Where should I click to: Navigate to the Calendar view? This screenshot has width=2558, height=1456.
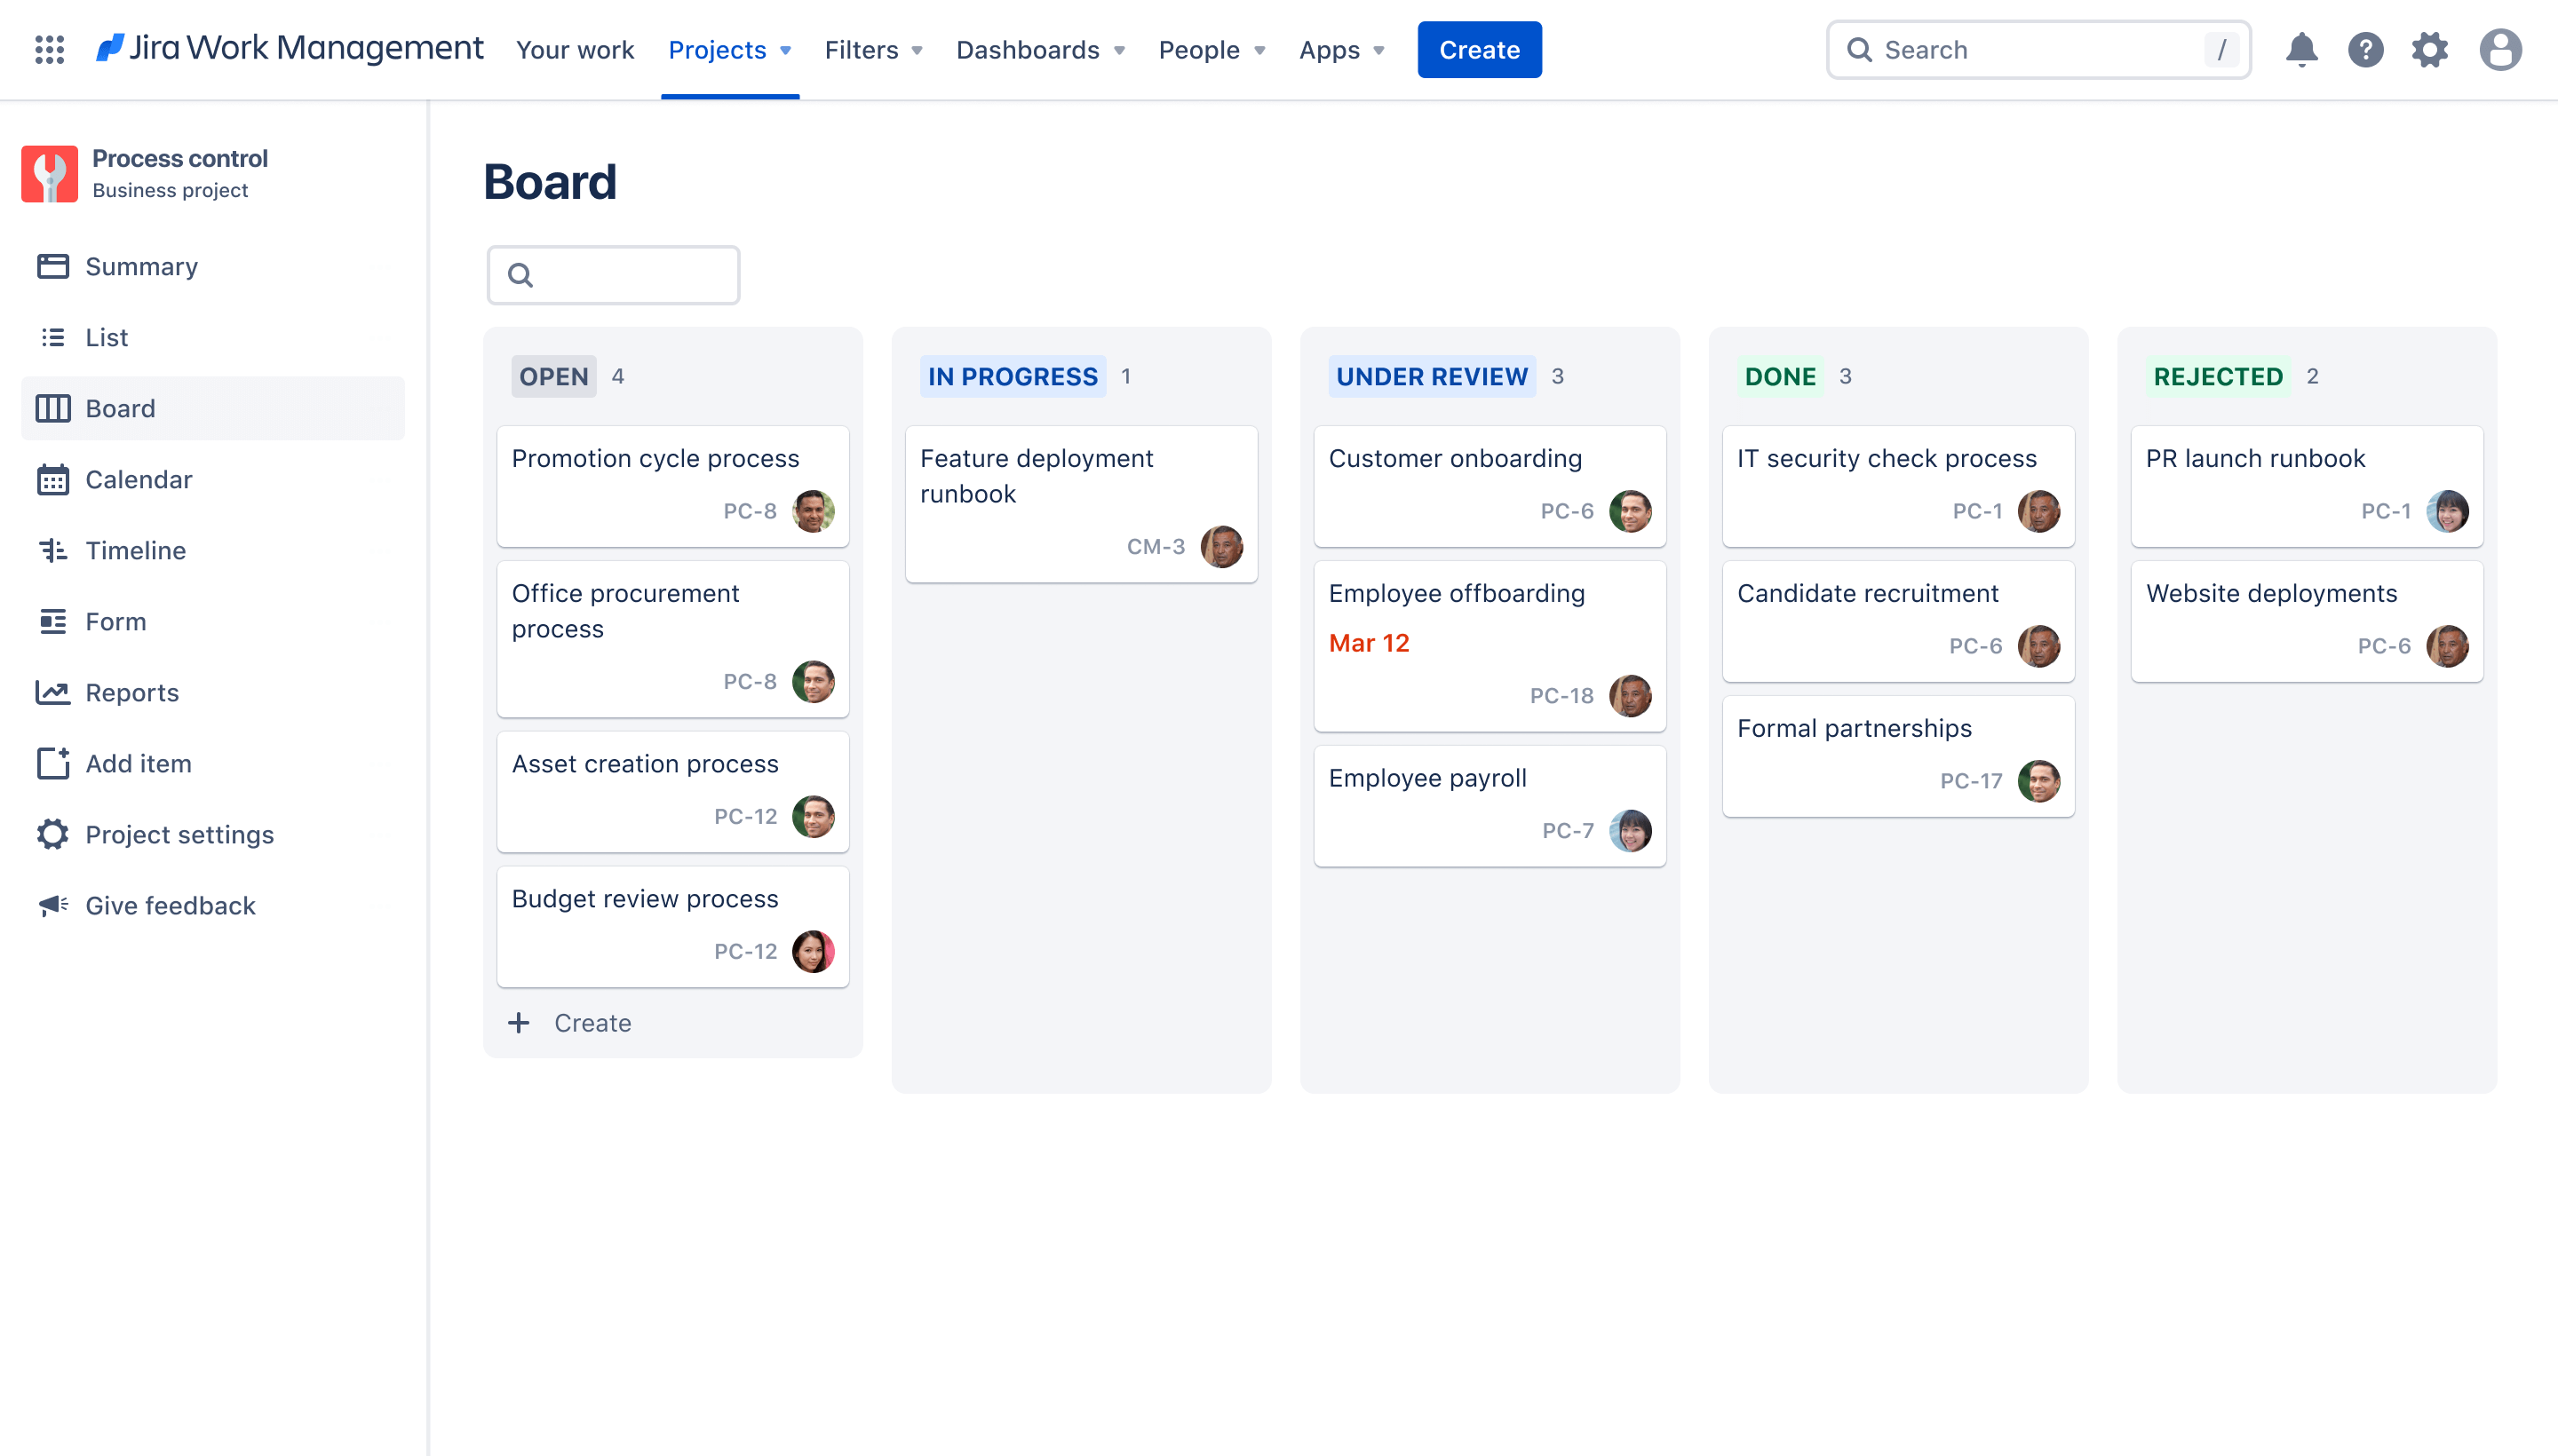tap(139, 478)
